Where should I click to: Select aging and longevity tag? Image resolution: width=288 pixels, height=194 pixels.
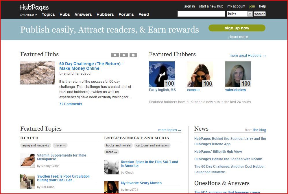[x=36, y=145]
